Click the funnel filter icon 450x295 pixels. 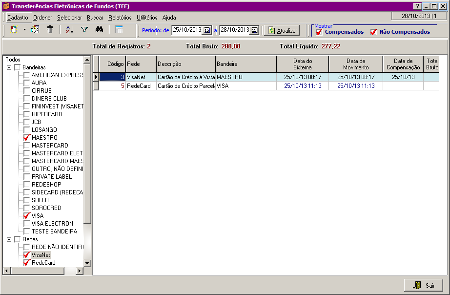tap(84, 30)
